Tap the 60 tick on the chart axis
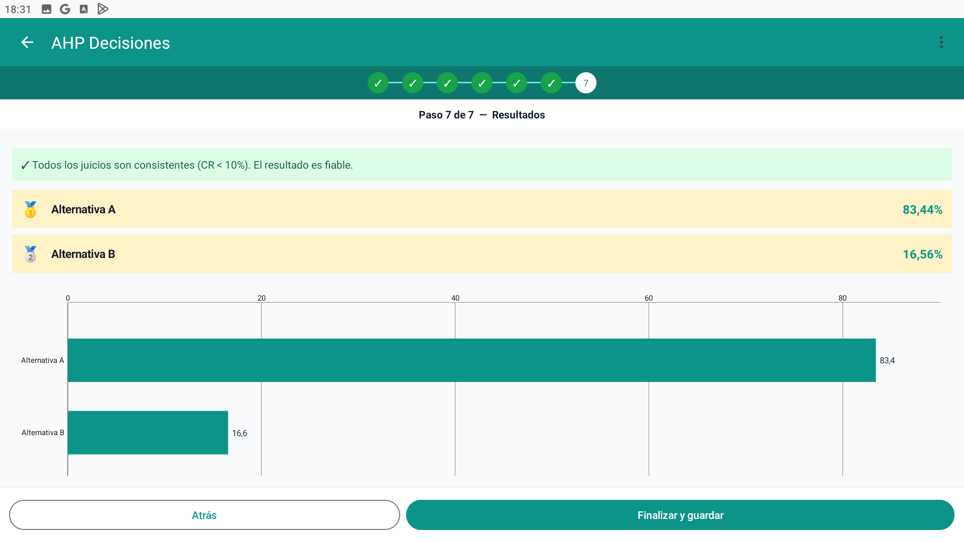 coord(649,298)
